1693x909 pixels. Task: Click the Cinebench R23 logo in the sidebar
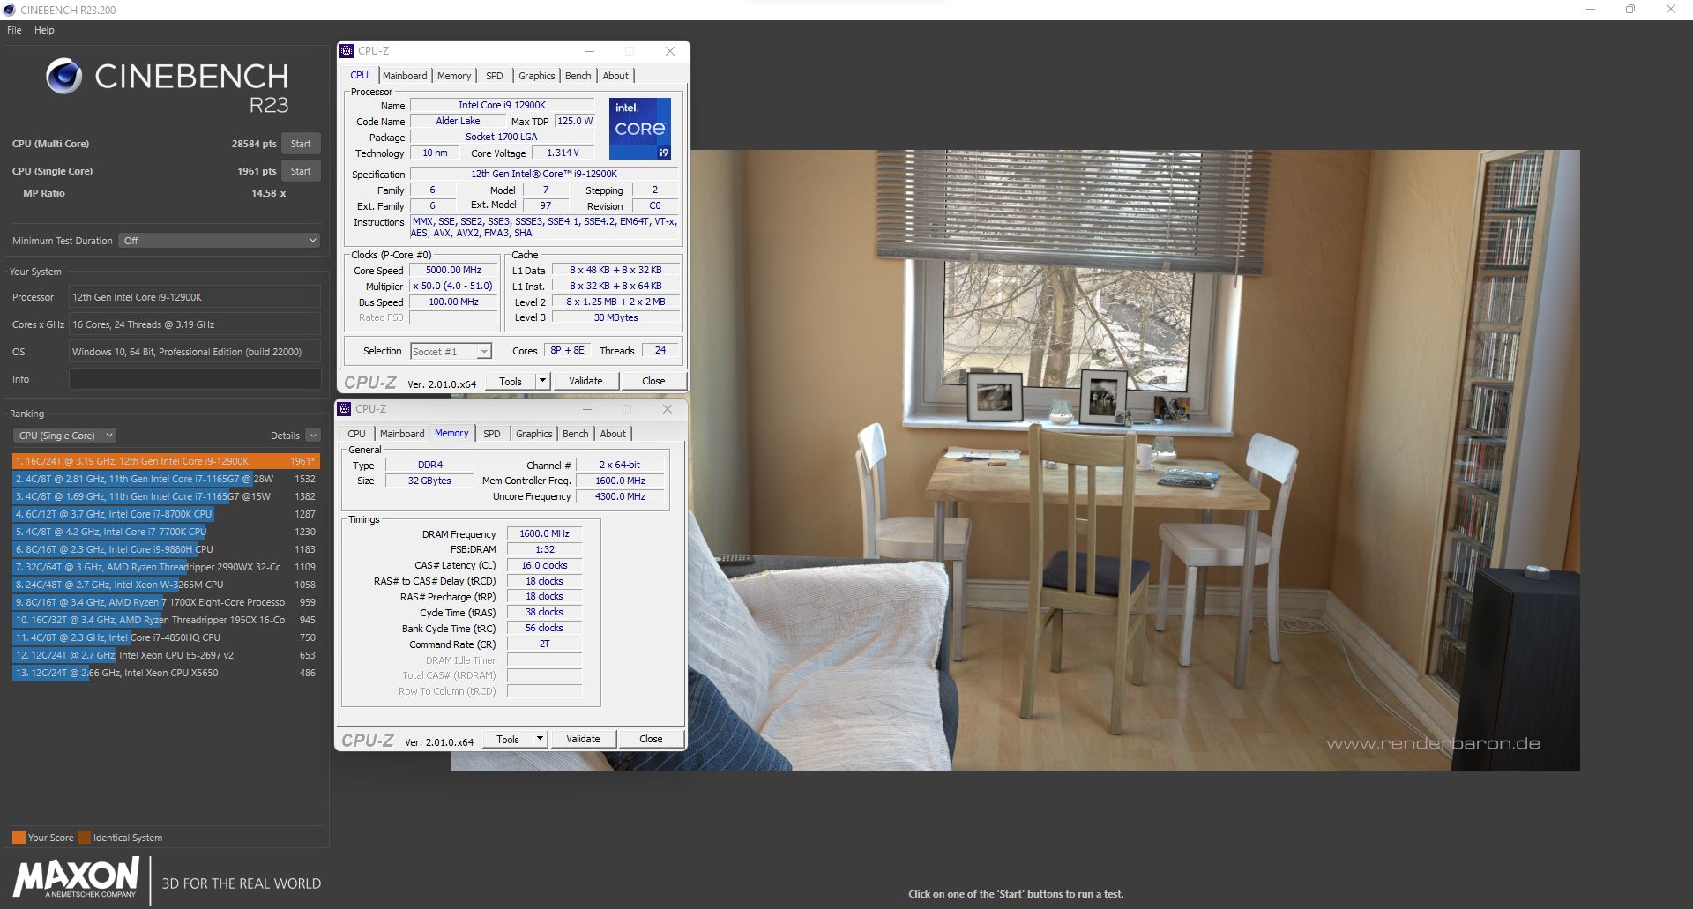[x=166, y=84]
